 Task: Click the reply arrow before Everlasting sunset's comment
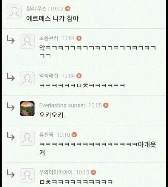[x=11, y=106]
